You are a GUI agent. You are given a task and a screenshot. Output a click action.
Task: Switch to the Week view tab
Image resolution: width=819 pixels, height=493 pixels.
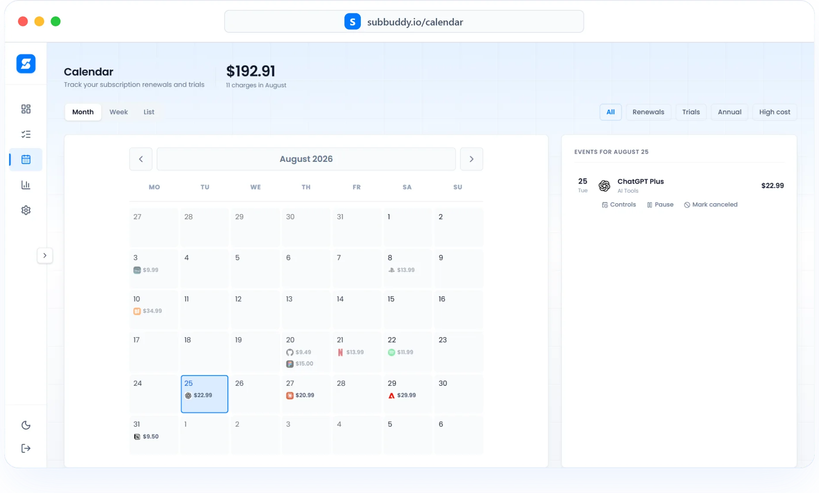119,112
